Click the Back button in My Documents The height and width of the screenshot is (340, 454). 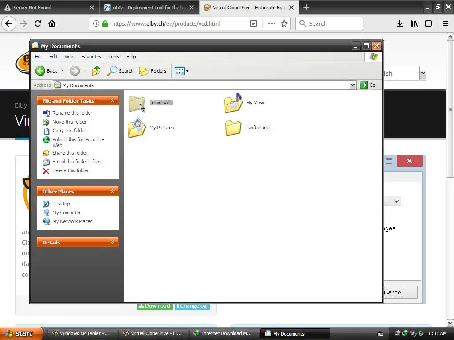[x=46, y=71]
